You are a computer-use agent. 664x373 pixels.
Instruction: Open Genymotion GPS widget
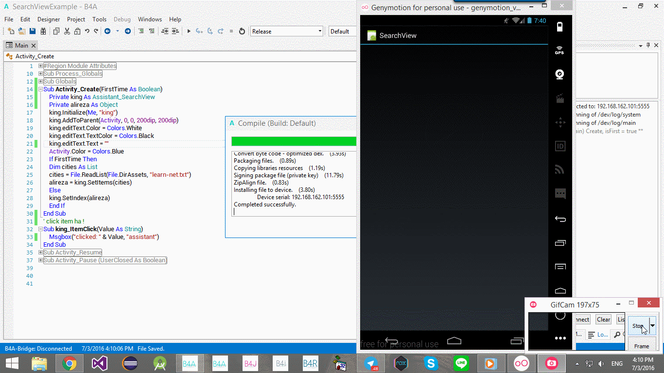(x=559, y=51)
